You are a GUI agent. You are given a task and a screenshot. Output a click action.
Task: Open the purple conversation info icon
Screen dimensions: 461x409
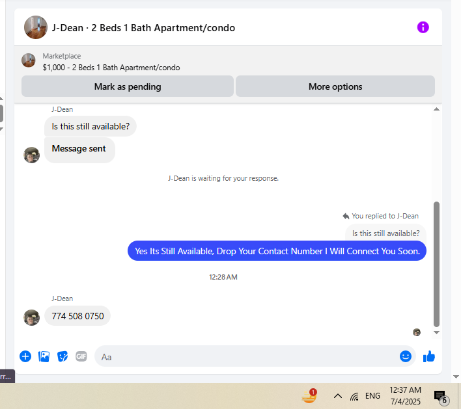pyautogui.click(x=423, y=27)
